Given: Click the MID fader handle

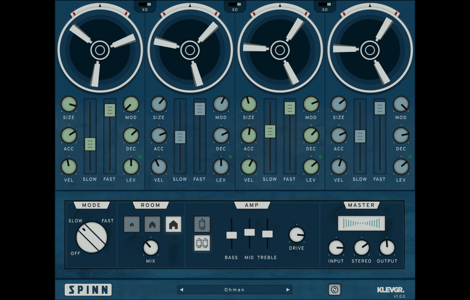Looking at the screenshot, I should [x=249, y=232].
